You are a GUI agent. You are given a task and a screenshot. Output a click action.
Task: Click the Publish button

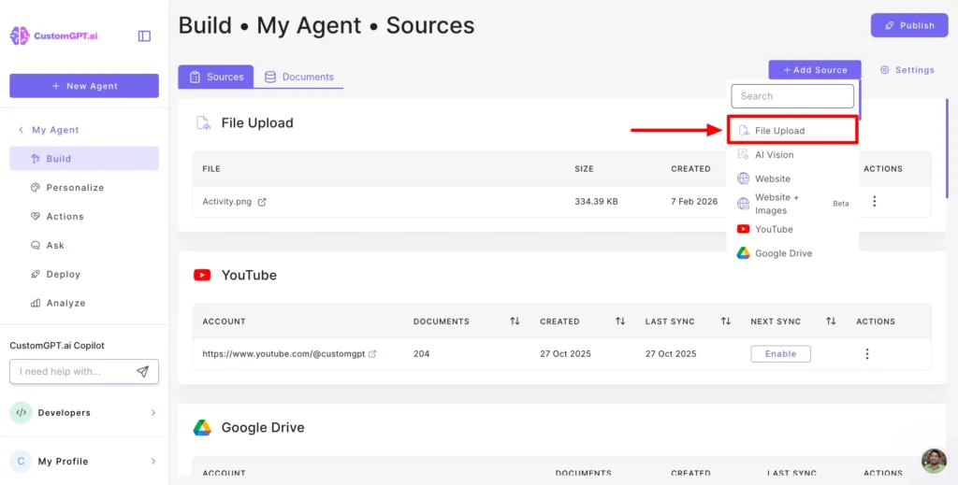pyautogui.click(x=909, y=25)
